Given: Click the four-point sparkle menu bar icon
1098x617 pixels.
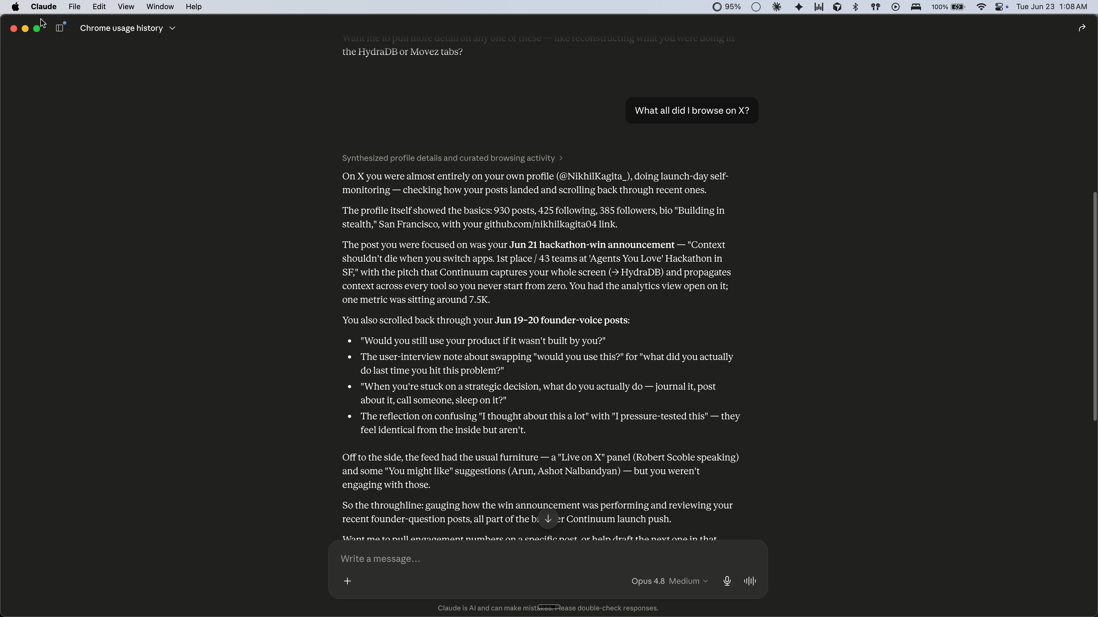Looking at the screenshot, I should (x=799, y=7).
